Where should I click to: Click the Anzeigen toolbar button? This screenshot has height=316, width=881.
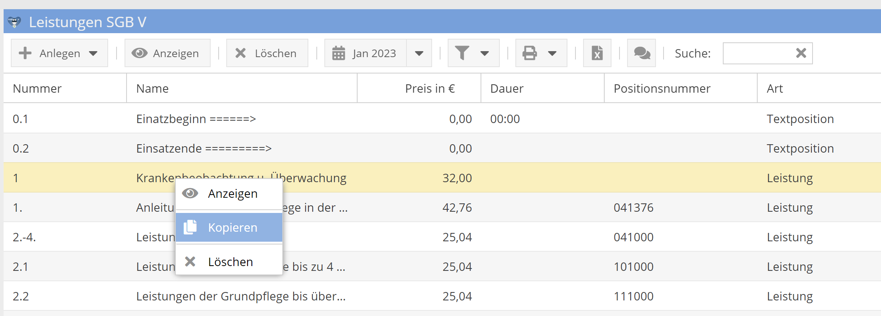pyautogui.click(x=167, y=53)
